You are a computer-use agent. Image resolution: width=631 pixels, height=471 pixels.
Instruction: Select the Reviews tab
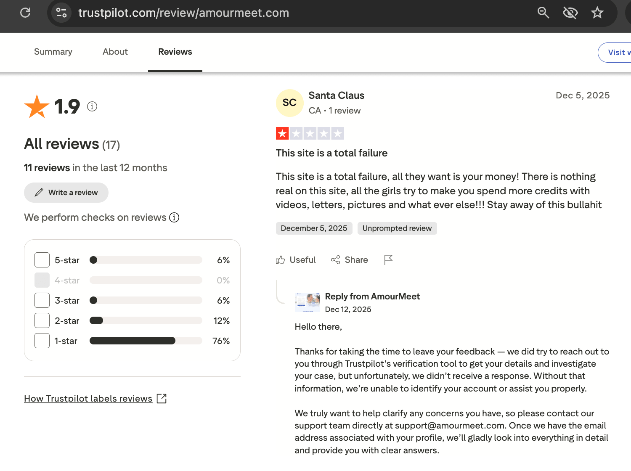pos(175,52)
